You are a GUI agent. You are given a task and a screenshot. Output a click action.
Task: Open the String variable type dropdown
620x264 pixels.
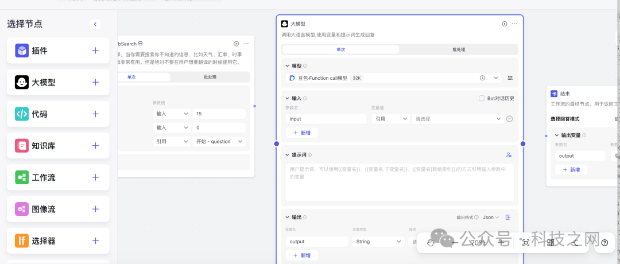click(x=378, y=242)
